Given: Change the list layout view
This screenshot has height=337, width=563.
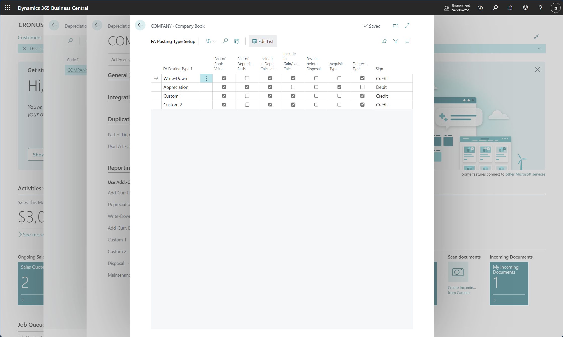Looking at the screenshot, I should (x=407, y=41).
